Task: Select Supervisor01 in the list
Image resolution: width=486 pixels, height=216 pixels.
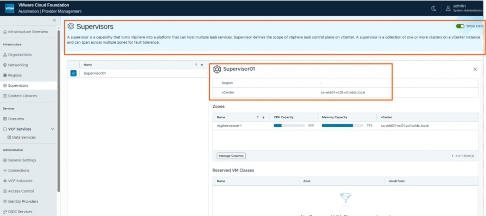Action: pos(94,74)
